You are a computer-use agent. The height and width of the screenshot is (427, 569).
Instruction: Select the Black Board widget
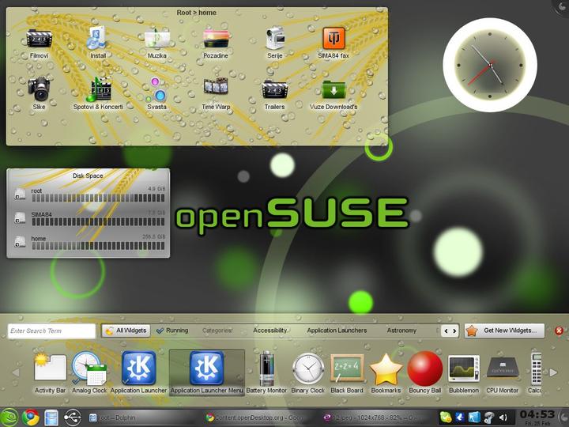[x=347, y=372]
